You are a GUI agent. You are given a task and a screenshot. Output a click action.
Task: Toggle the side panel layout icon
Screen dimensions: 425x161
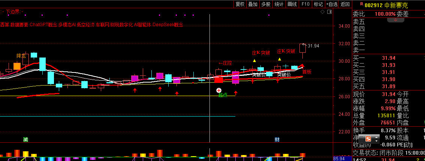click(x=329, y=12)
